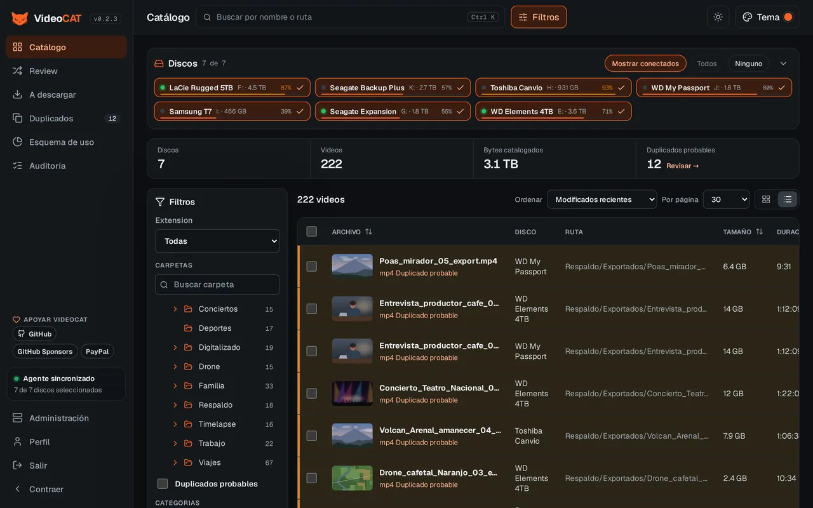813x508 pixels.
Task: Open A descargar sidebar item
Action: point(66,95)
